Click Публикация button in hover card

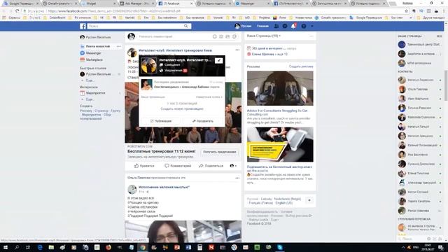pos(161,121)
